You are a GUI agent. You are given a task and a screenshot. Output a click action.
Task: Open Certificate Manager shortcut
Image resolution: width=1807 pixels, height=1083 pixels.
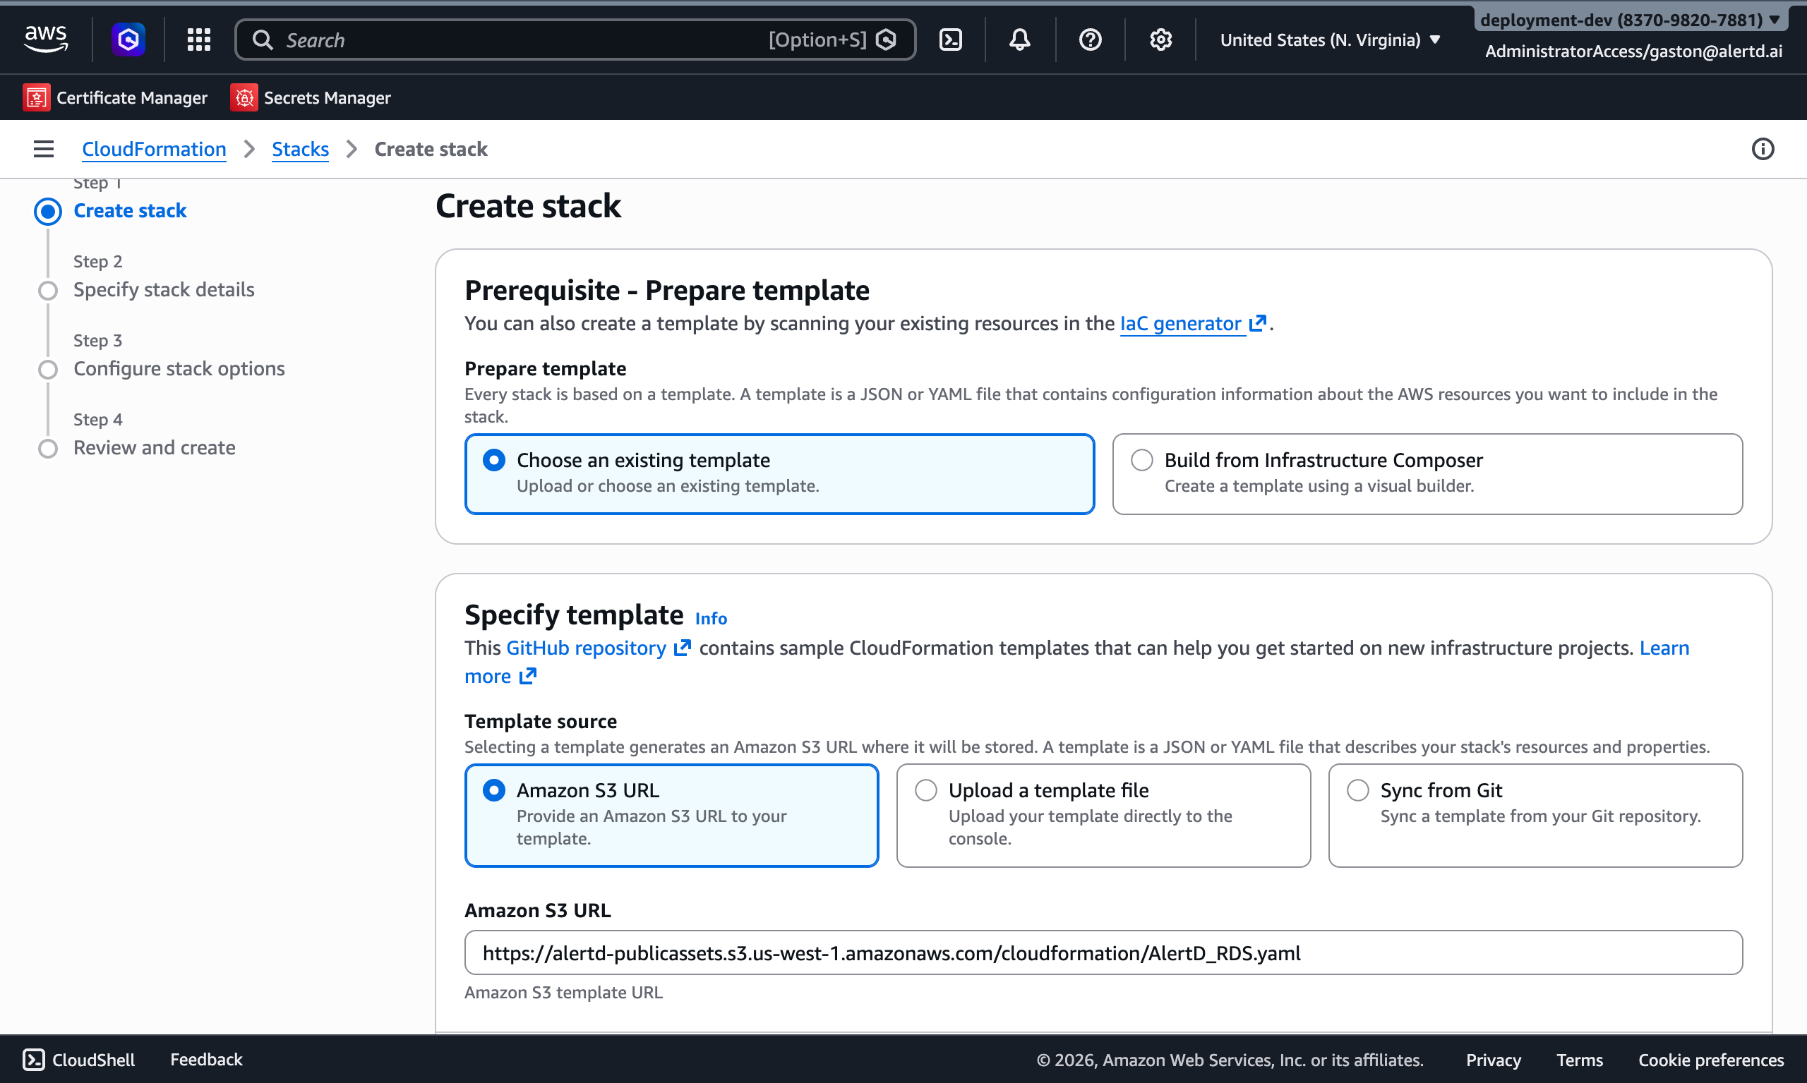tap(115, 97)
